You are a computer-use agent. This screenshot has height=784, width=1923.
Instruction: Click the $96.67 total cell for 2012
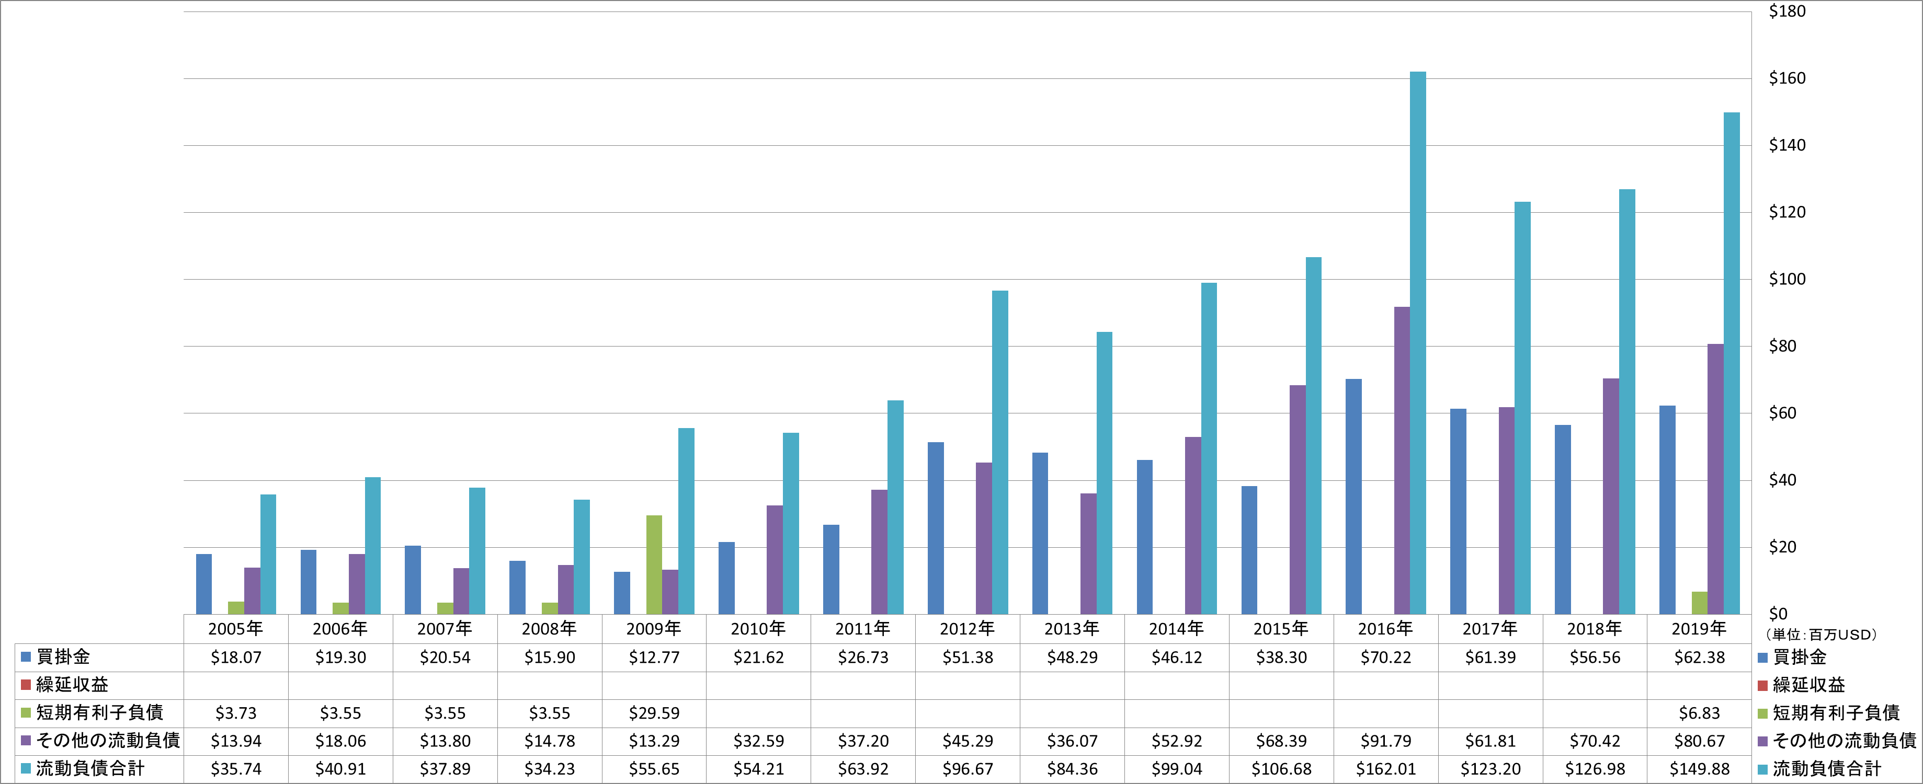coord(968,769)
